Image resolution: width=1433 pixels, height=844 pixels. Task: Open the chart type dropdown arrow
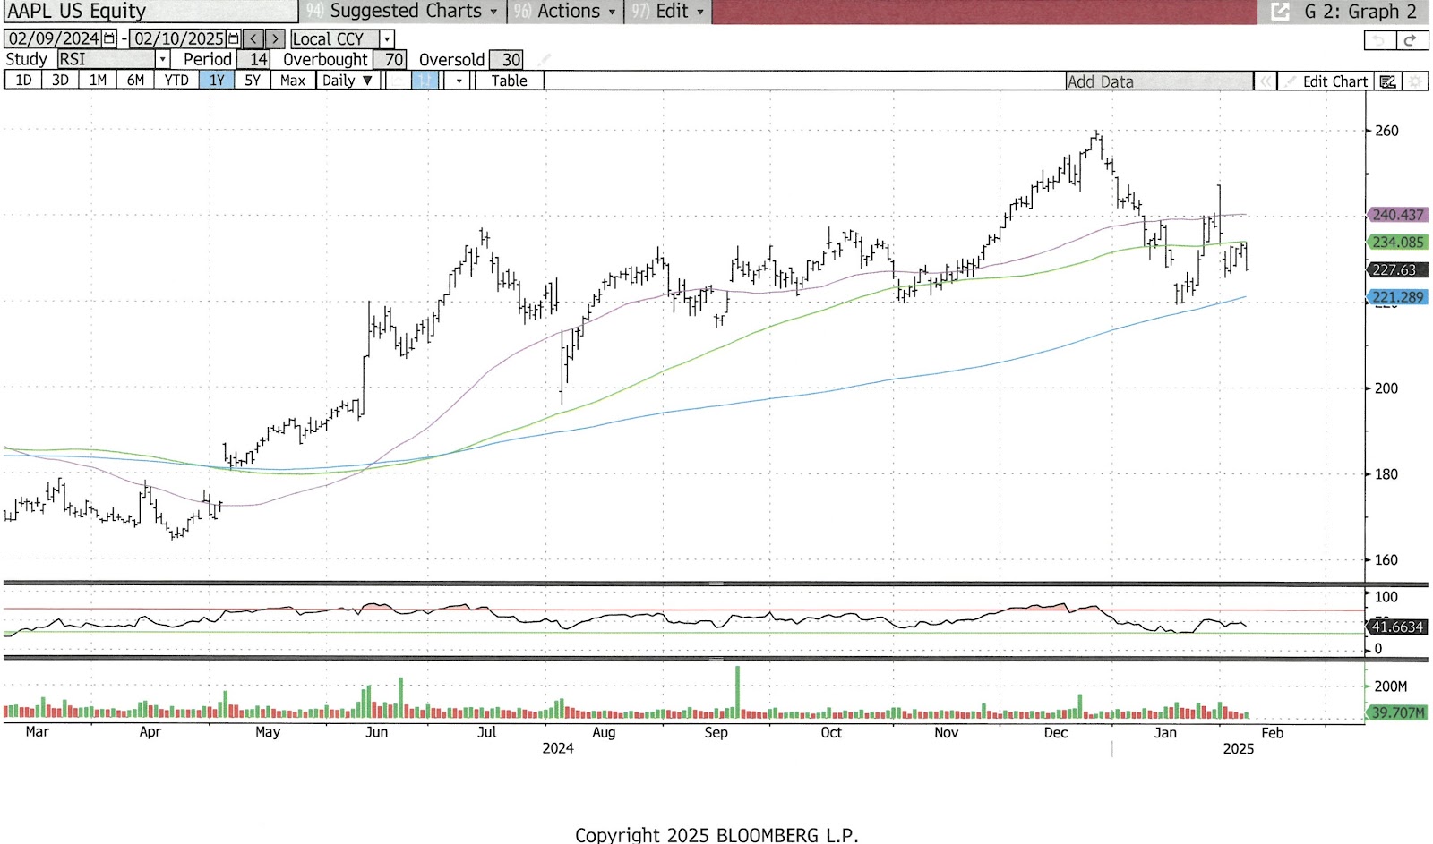coord(459,81)
